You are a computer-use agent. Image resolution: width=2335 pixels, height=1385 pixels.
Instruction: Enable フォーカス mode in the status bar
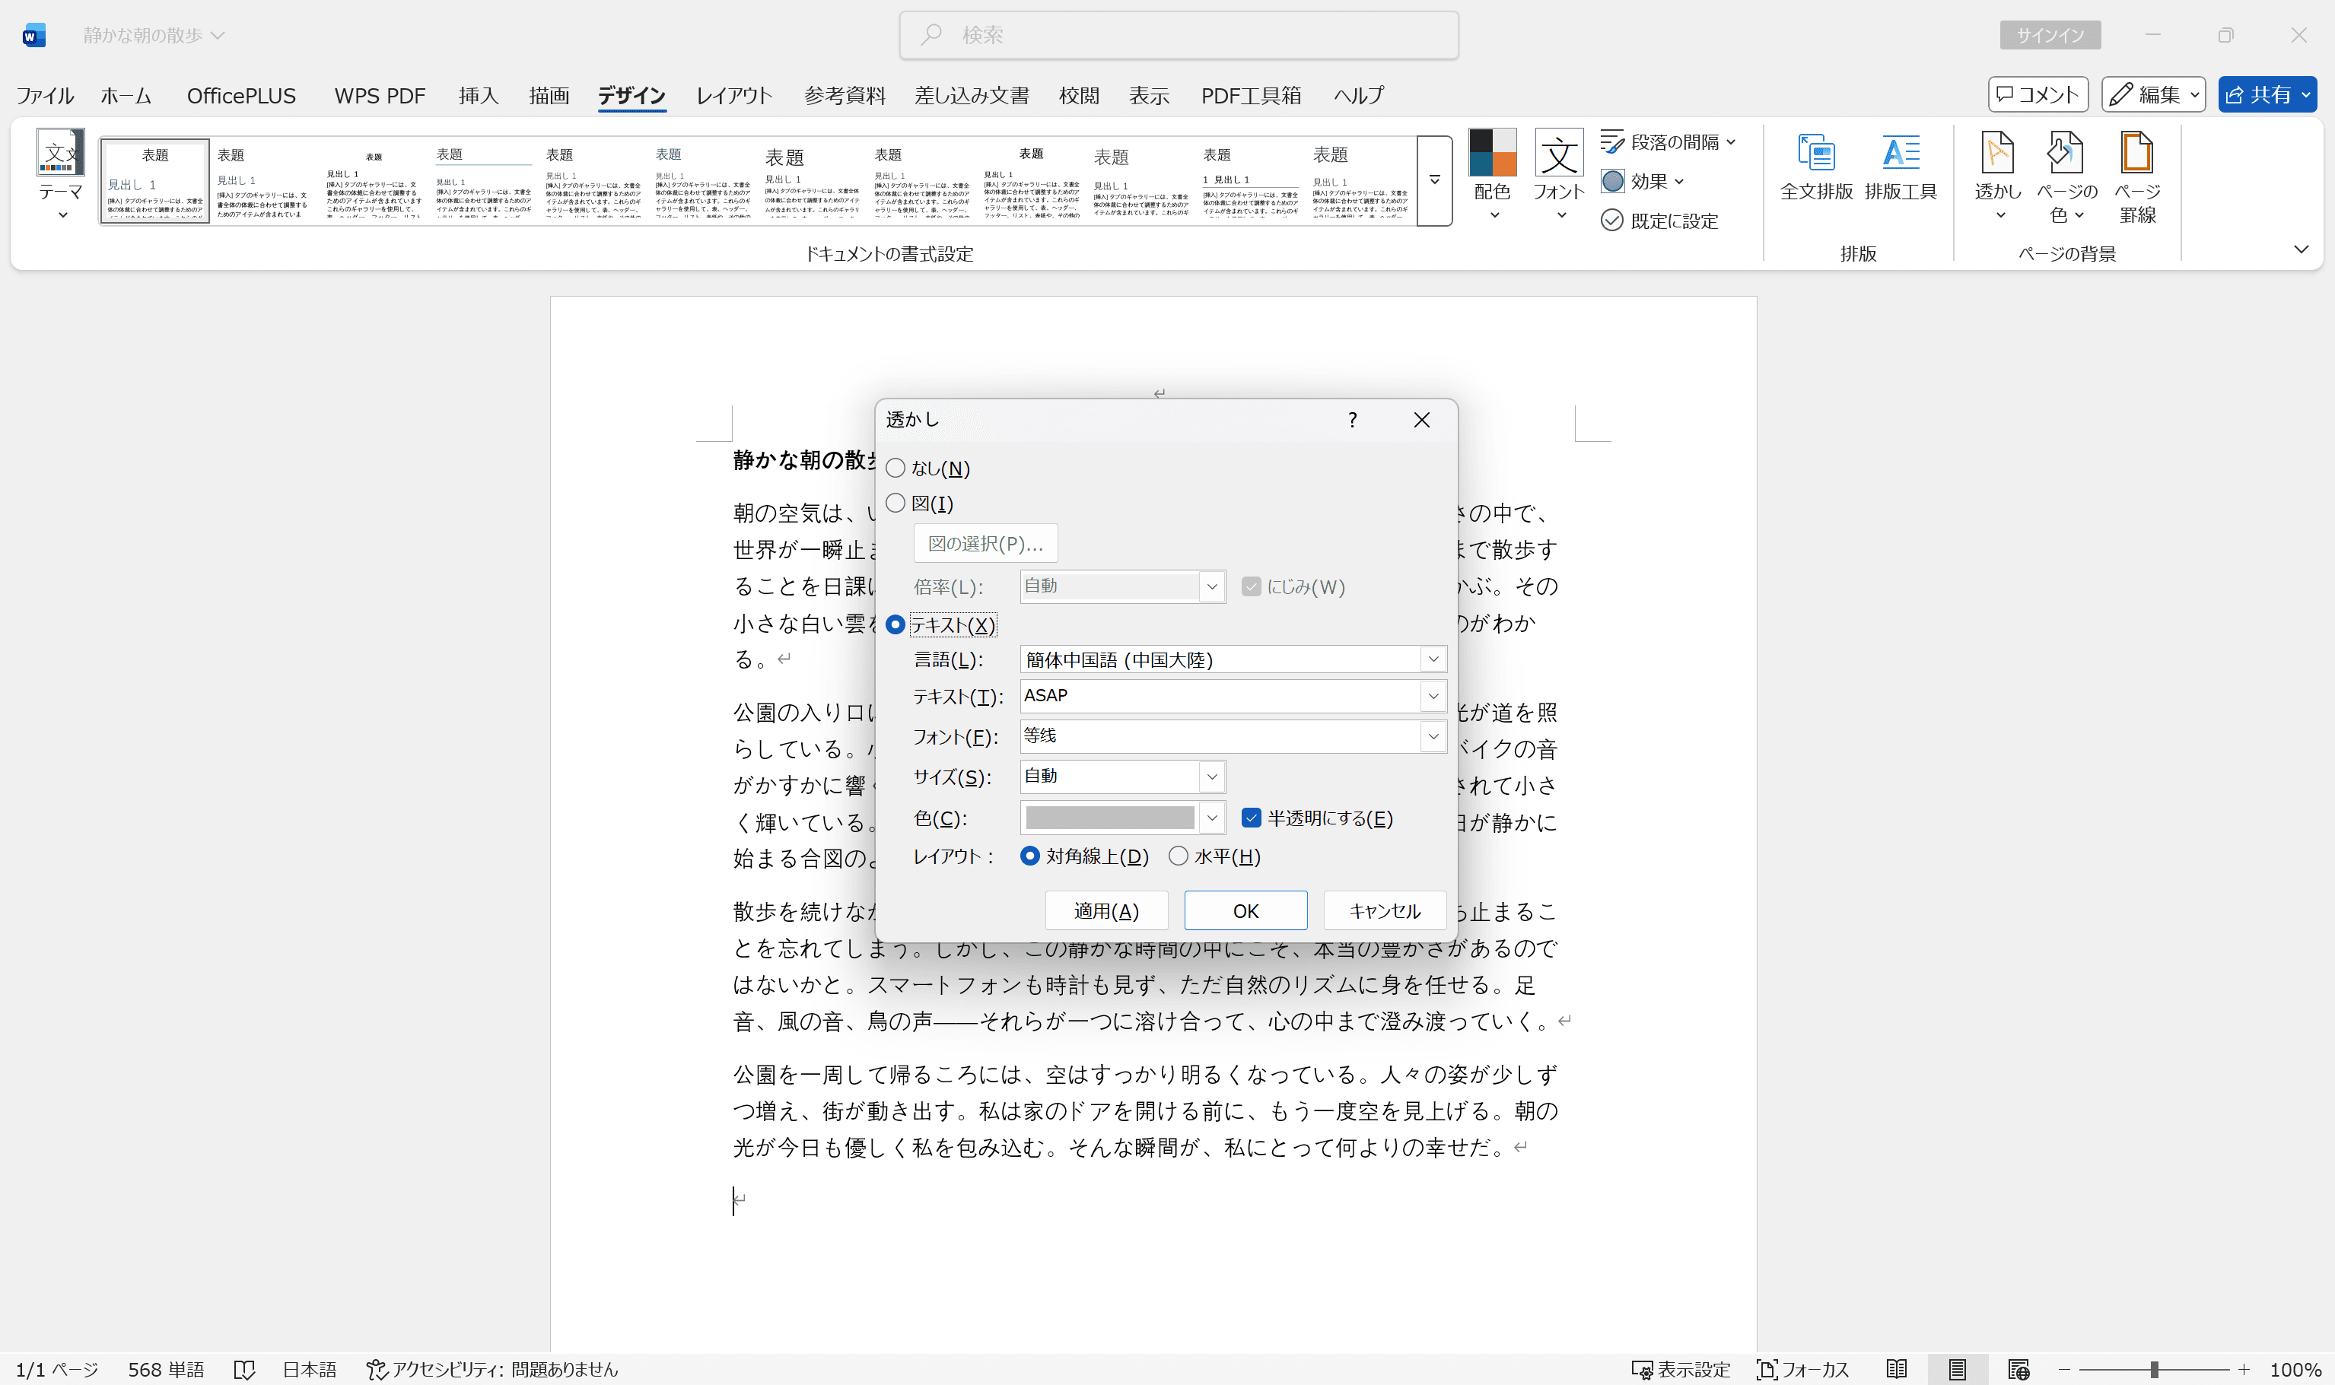(x=1803, y=1369)
